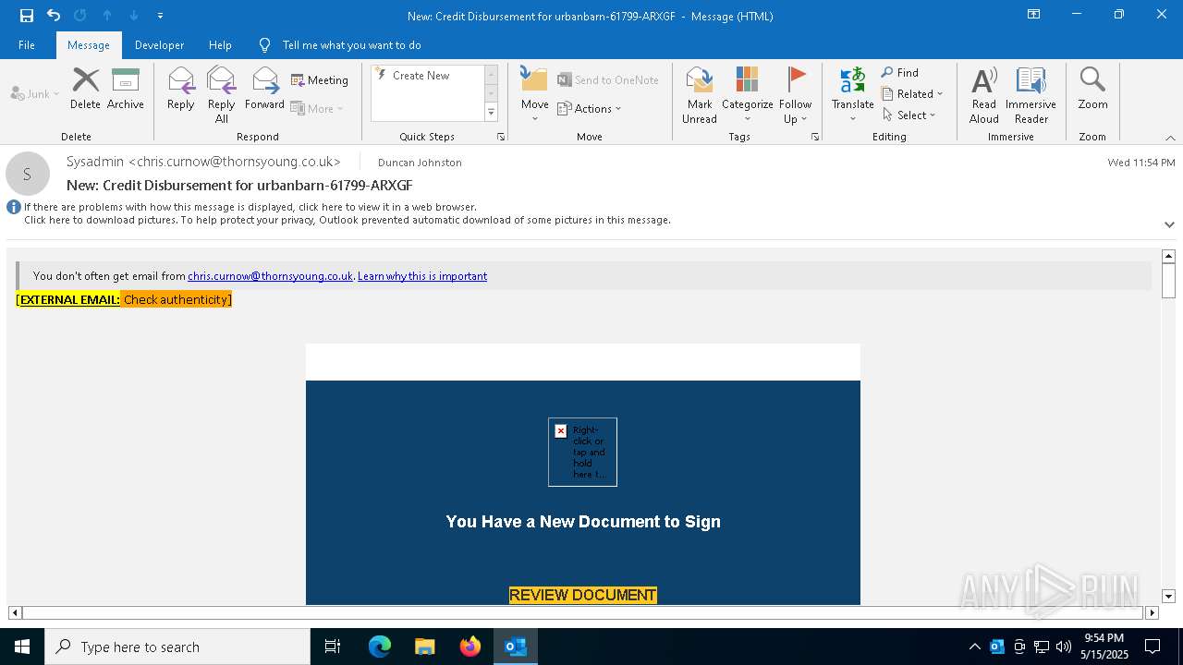
Task: Open the notification center
Action: [x=1153, y=647]
